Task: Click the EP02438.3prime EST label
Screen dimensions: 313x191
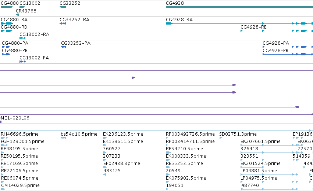Action: (x=122, y=164)
